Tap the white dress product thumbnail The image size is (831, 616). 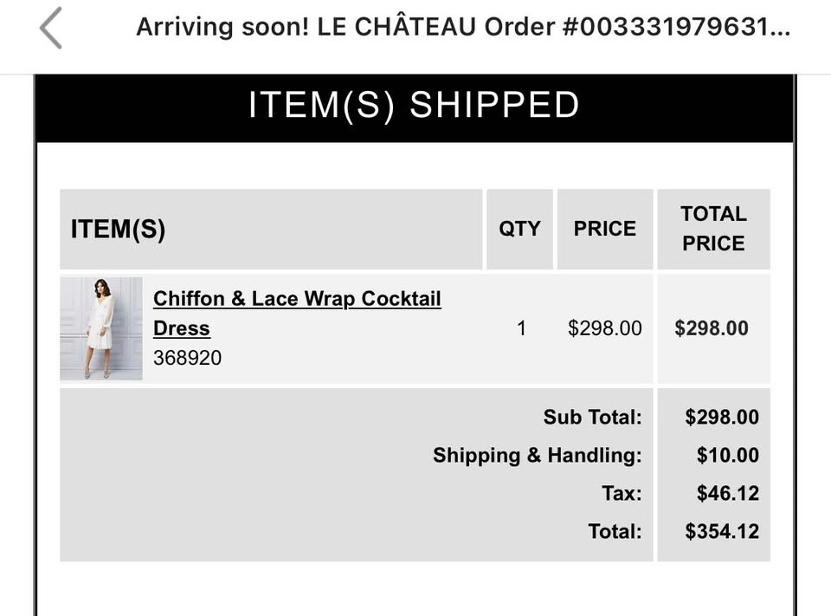(101, 328)
